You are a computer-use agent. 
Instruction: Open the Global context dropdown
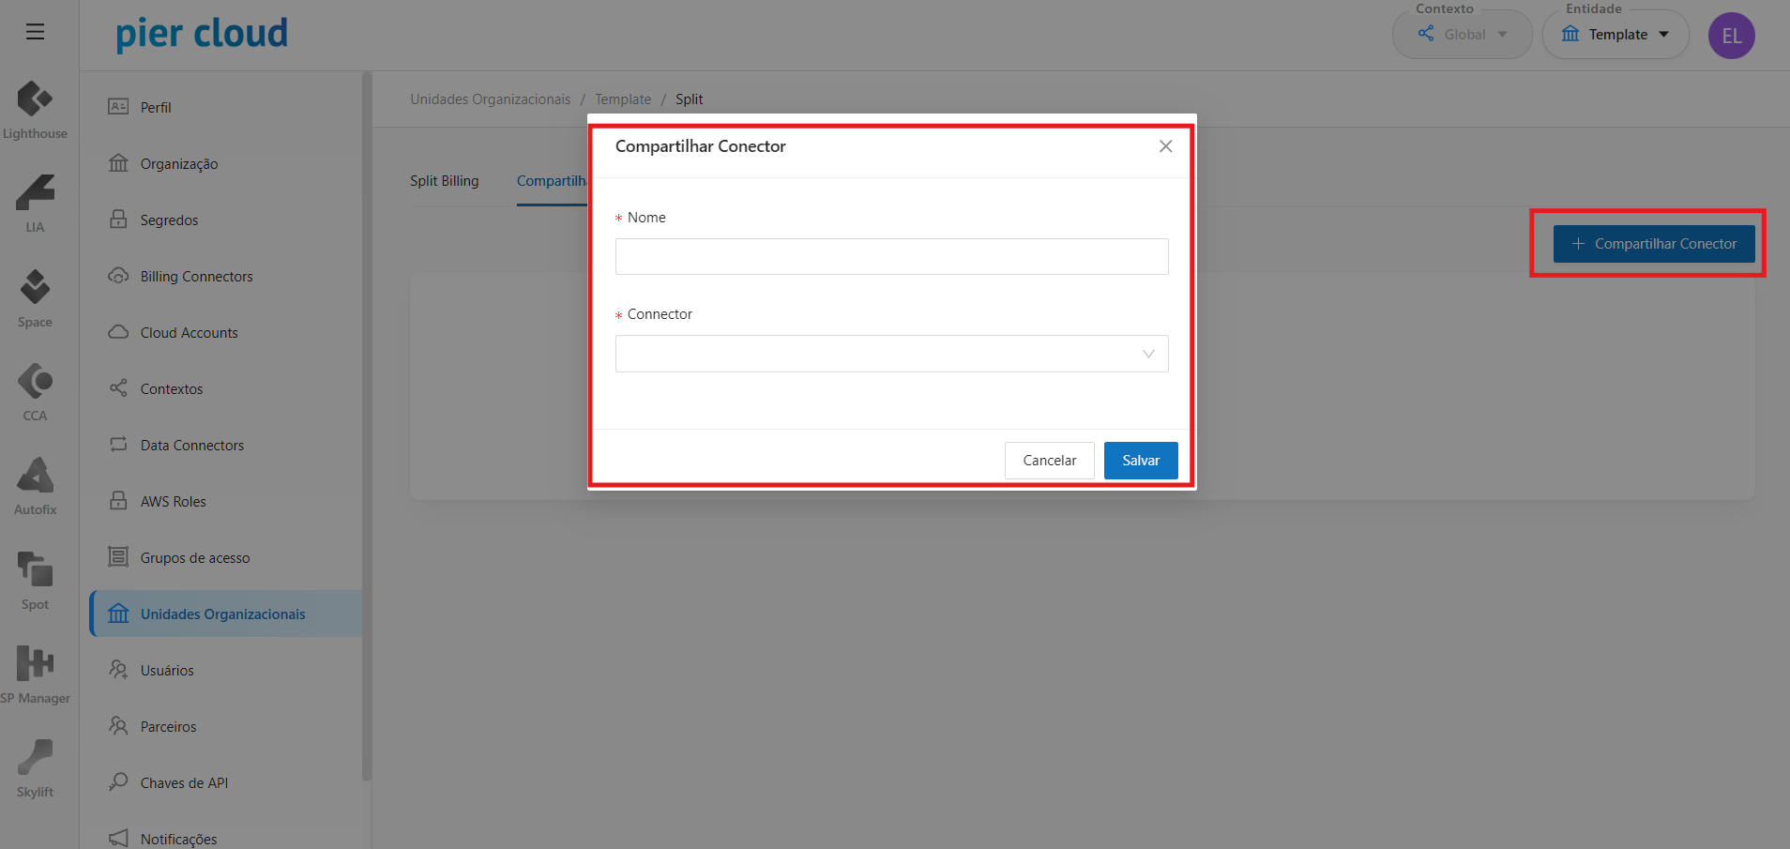[1463, 35]
